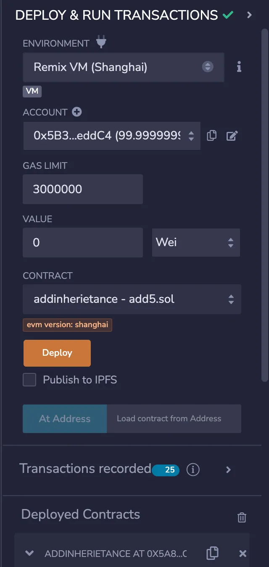The width and height of the screenshot is (269, 567).
Task: Add a new account with plus icon
Action: click(76, 112)
